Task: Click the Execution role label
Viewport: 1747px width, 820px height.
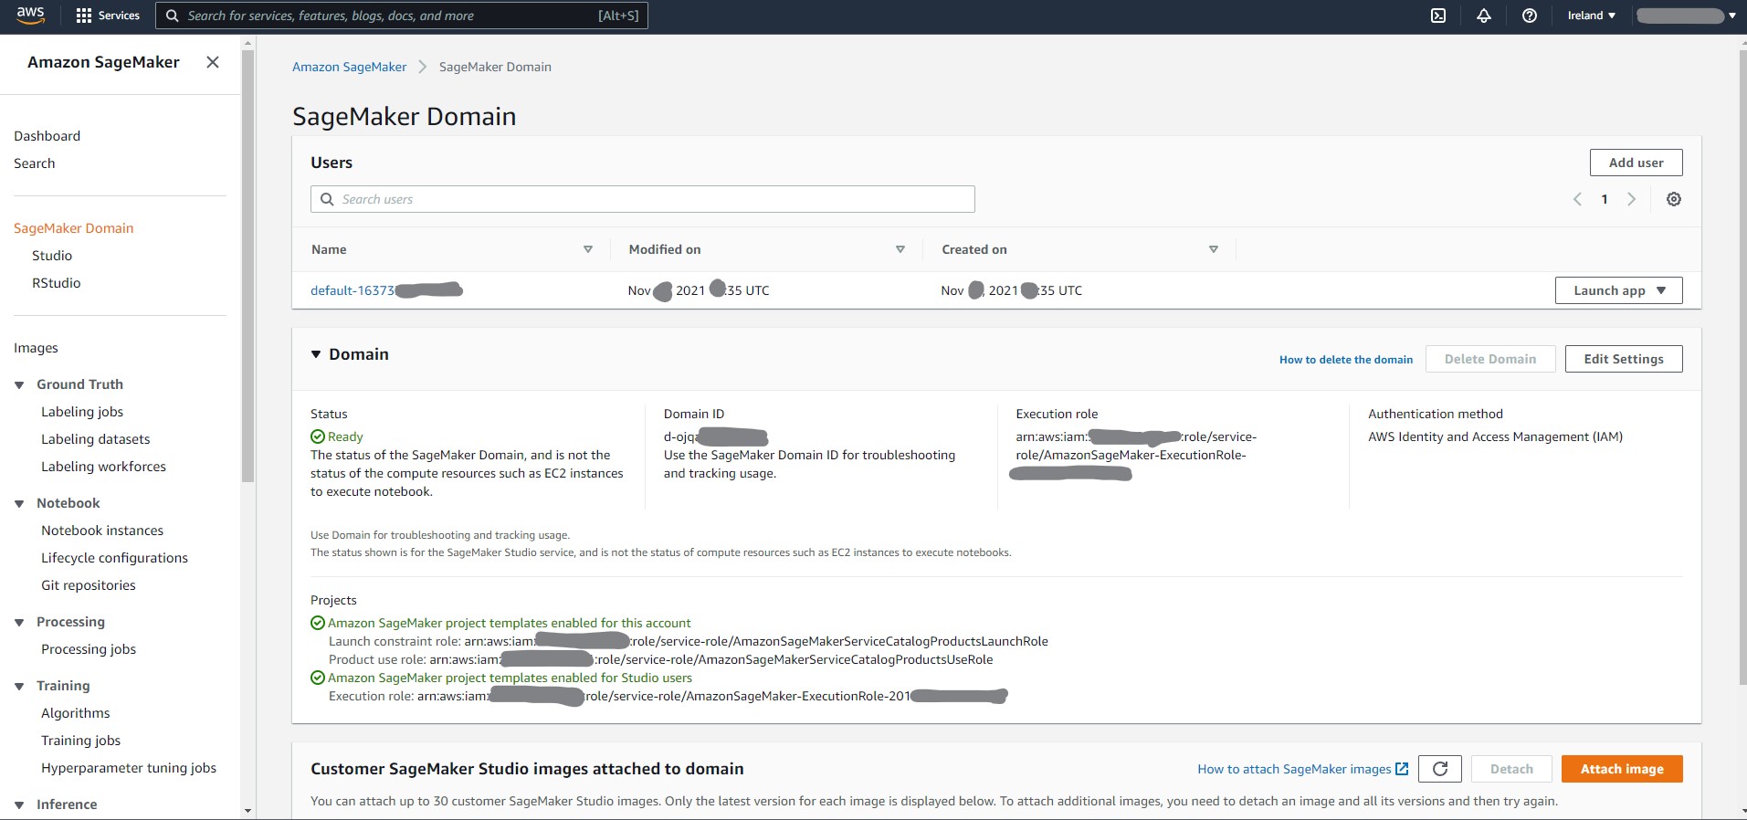Action: tap(1057, 414)
